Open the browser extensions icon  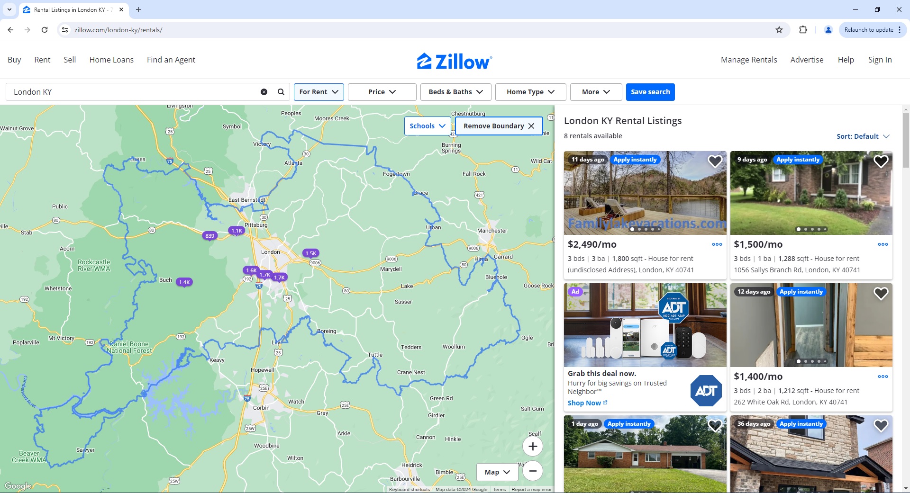pyautogui.click(x=803, y=29)
